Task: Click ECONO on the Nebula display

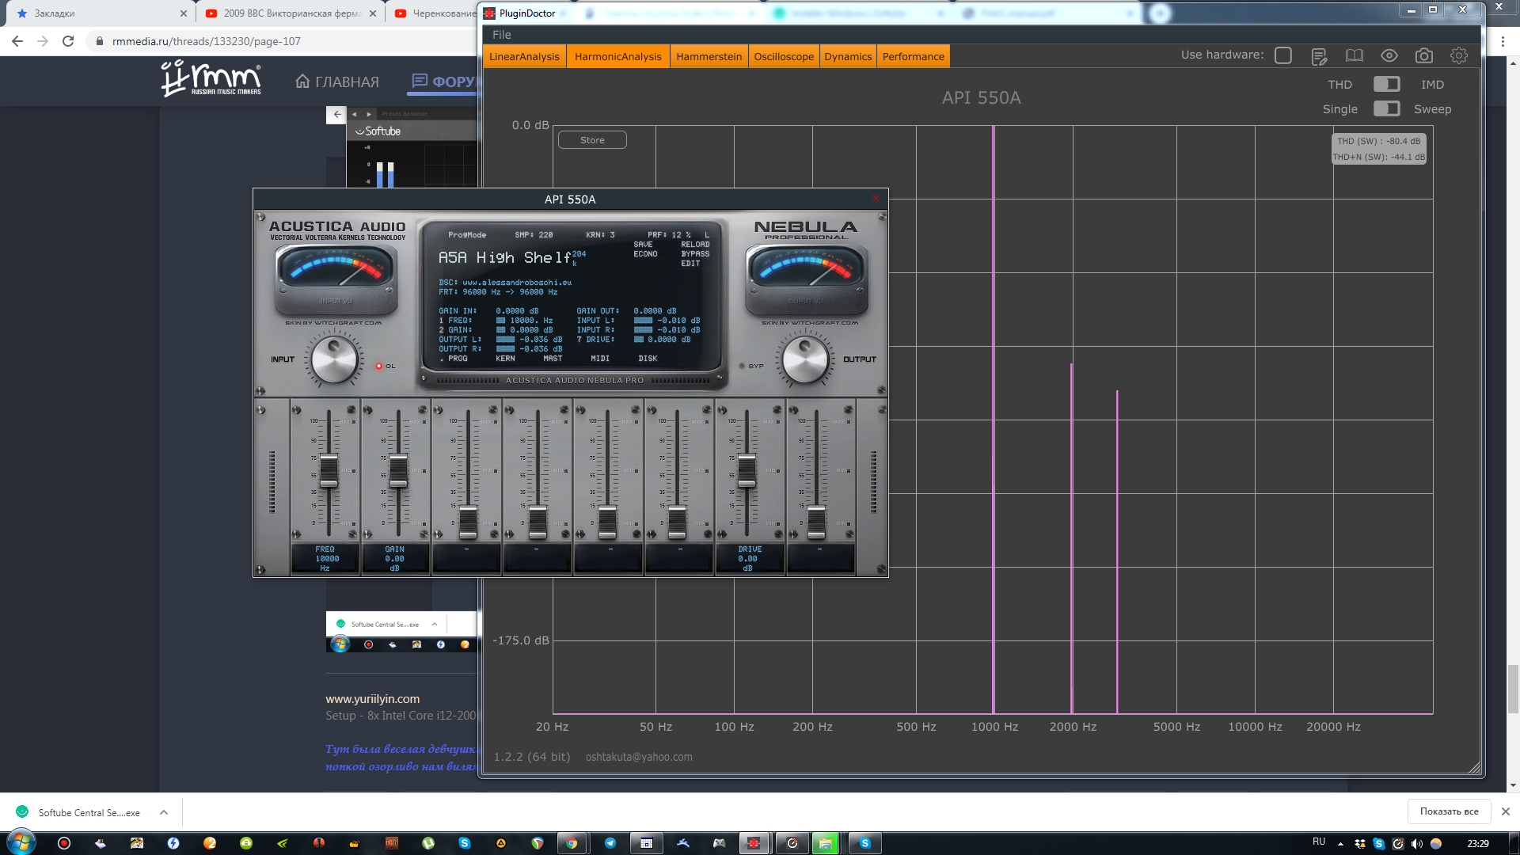Action: pos(645,254)
